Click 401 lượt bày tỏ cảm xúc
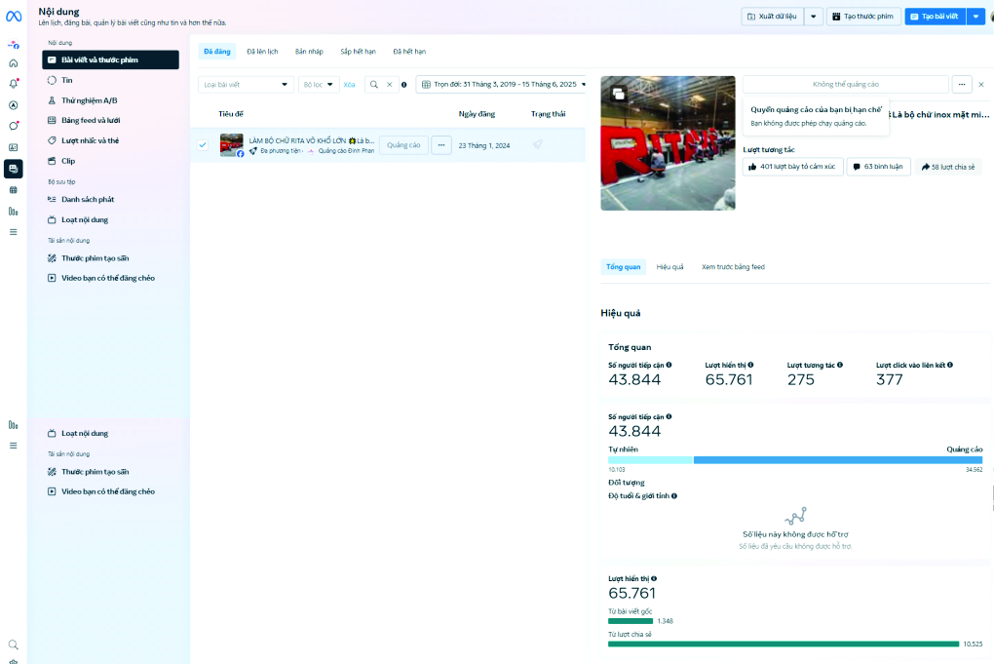The width and height of the screenshot is (994, 664). pos(793,167)
